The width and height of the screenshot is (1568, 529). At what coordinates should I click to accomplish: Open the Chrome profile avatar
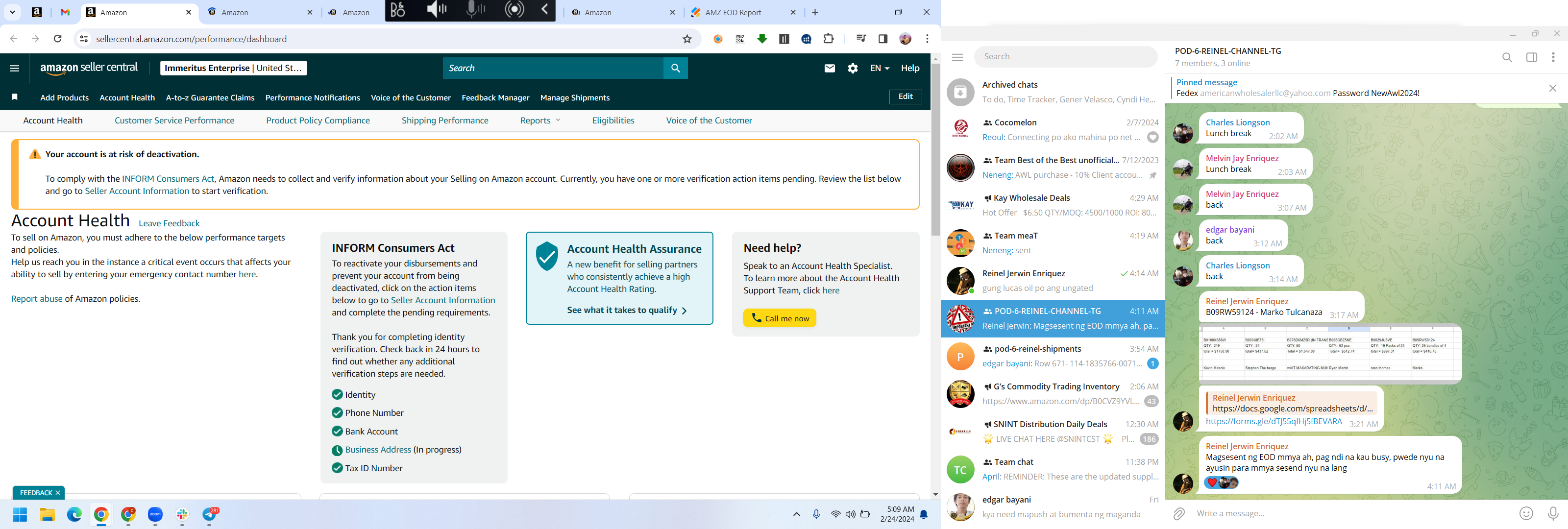coord(905,39)
